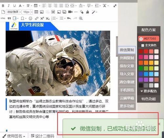Click the undo arrow icon
Image resolution: width=164 pixels, height=138 pixels.
pyautogui.click(x=69, y=18)
